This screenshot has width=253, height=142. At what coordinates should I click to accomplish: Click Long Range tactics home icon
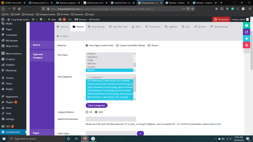[x=8, y=19]
